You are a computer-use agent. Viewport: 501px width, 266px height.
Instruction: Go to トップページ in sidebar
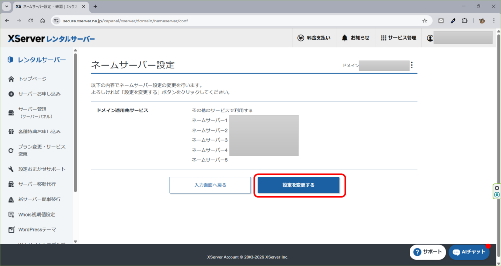[32, 79]
